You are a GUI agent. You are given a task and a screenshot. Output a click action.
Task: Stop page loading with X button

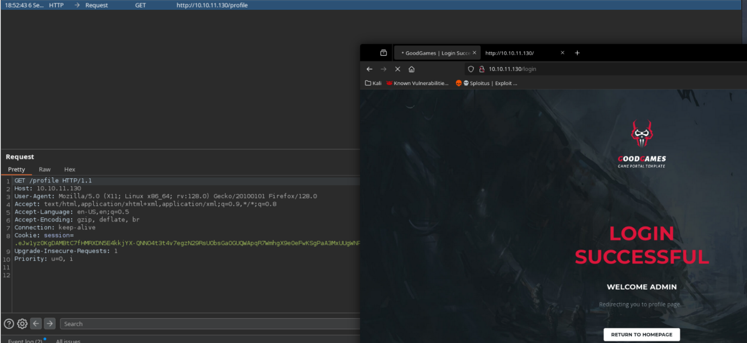click(x=398, y=69)
